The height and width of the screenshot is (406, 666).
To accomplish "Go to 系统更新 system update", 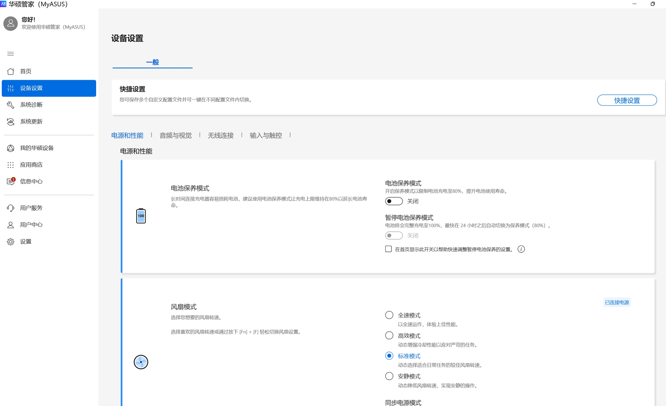I will (31, 121).
